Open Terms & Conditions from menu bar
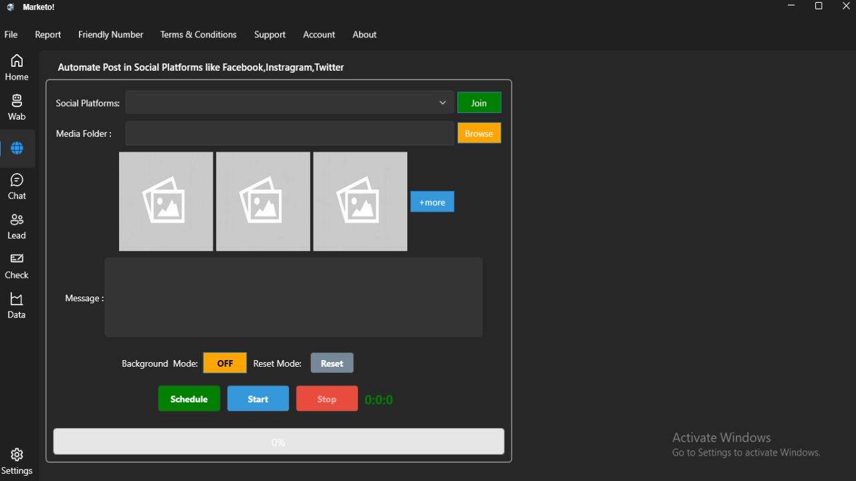Image resolution: width=856 pixels, height=481 pixels. tap(198, 34)
